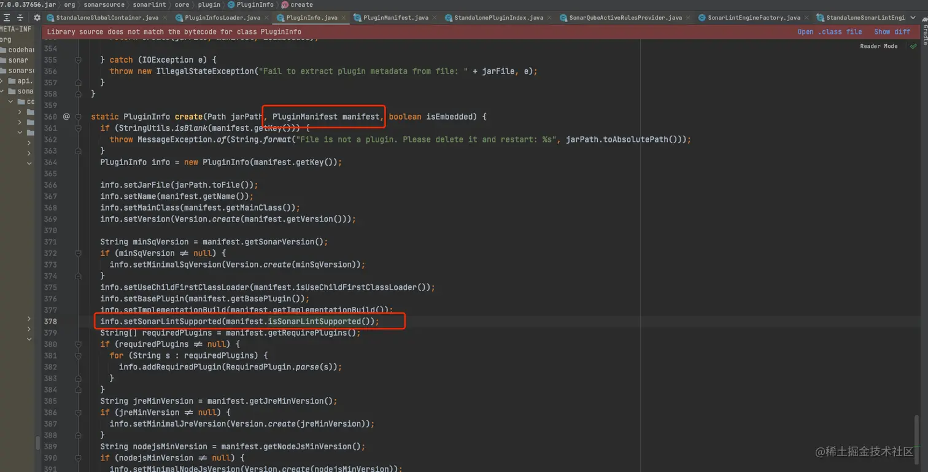The image size is (928, 472).
Task: Click the expand all icon in project panel
Action: coord(6,18)
